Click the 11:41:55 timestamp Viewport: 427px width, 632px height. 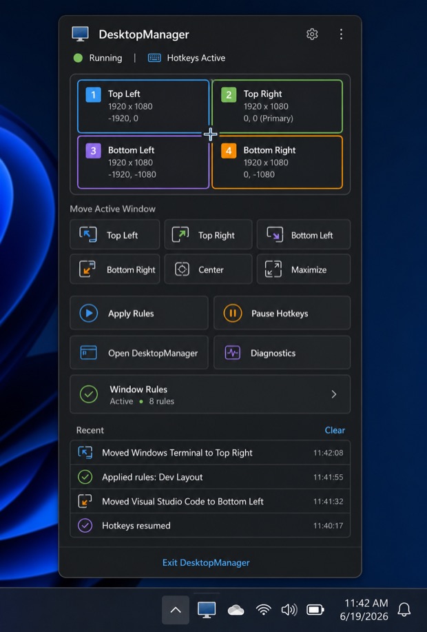[x=329, y=477]
